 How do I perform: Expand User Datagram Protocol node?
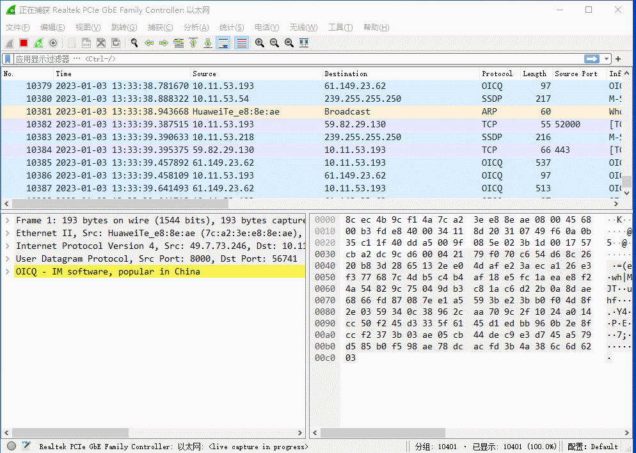pos(7,258)
